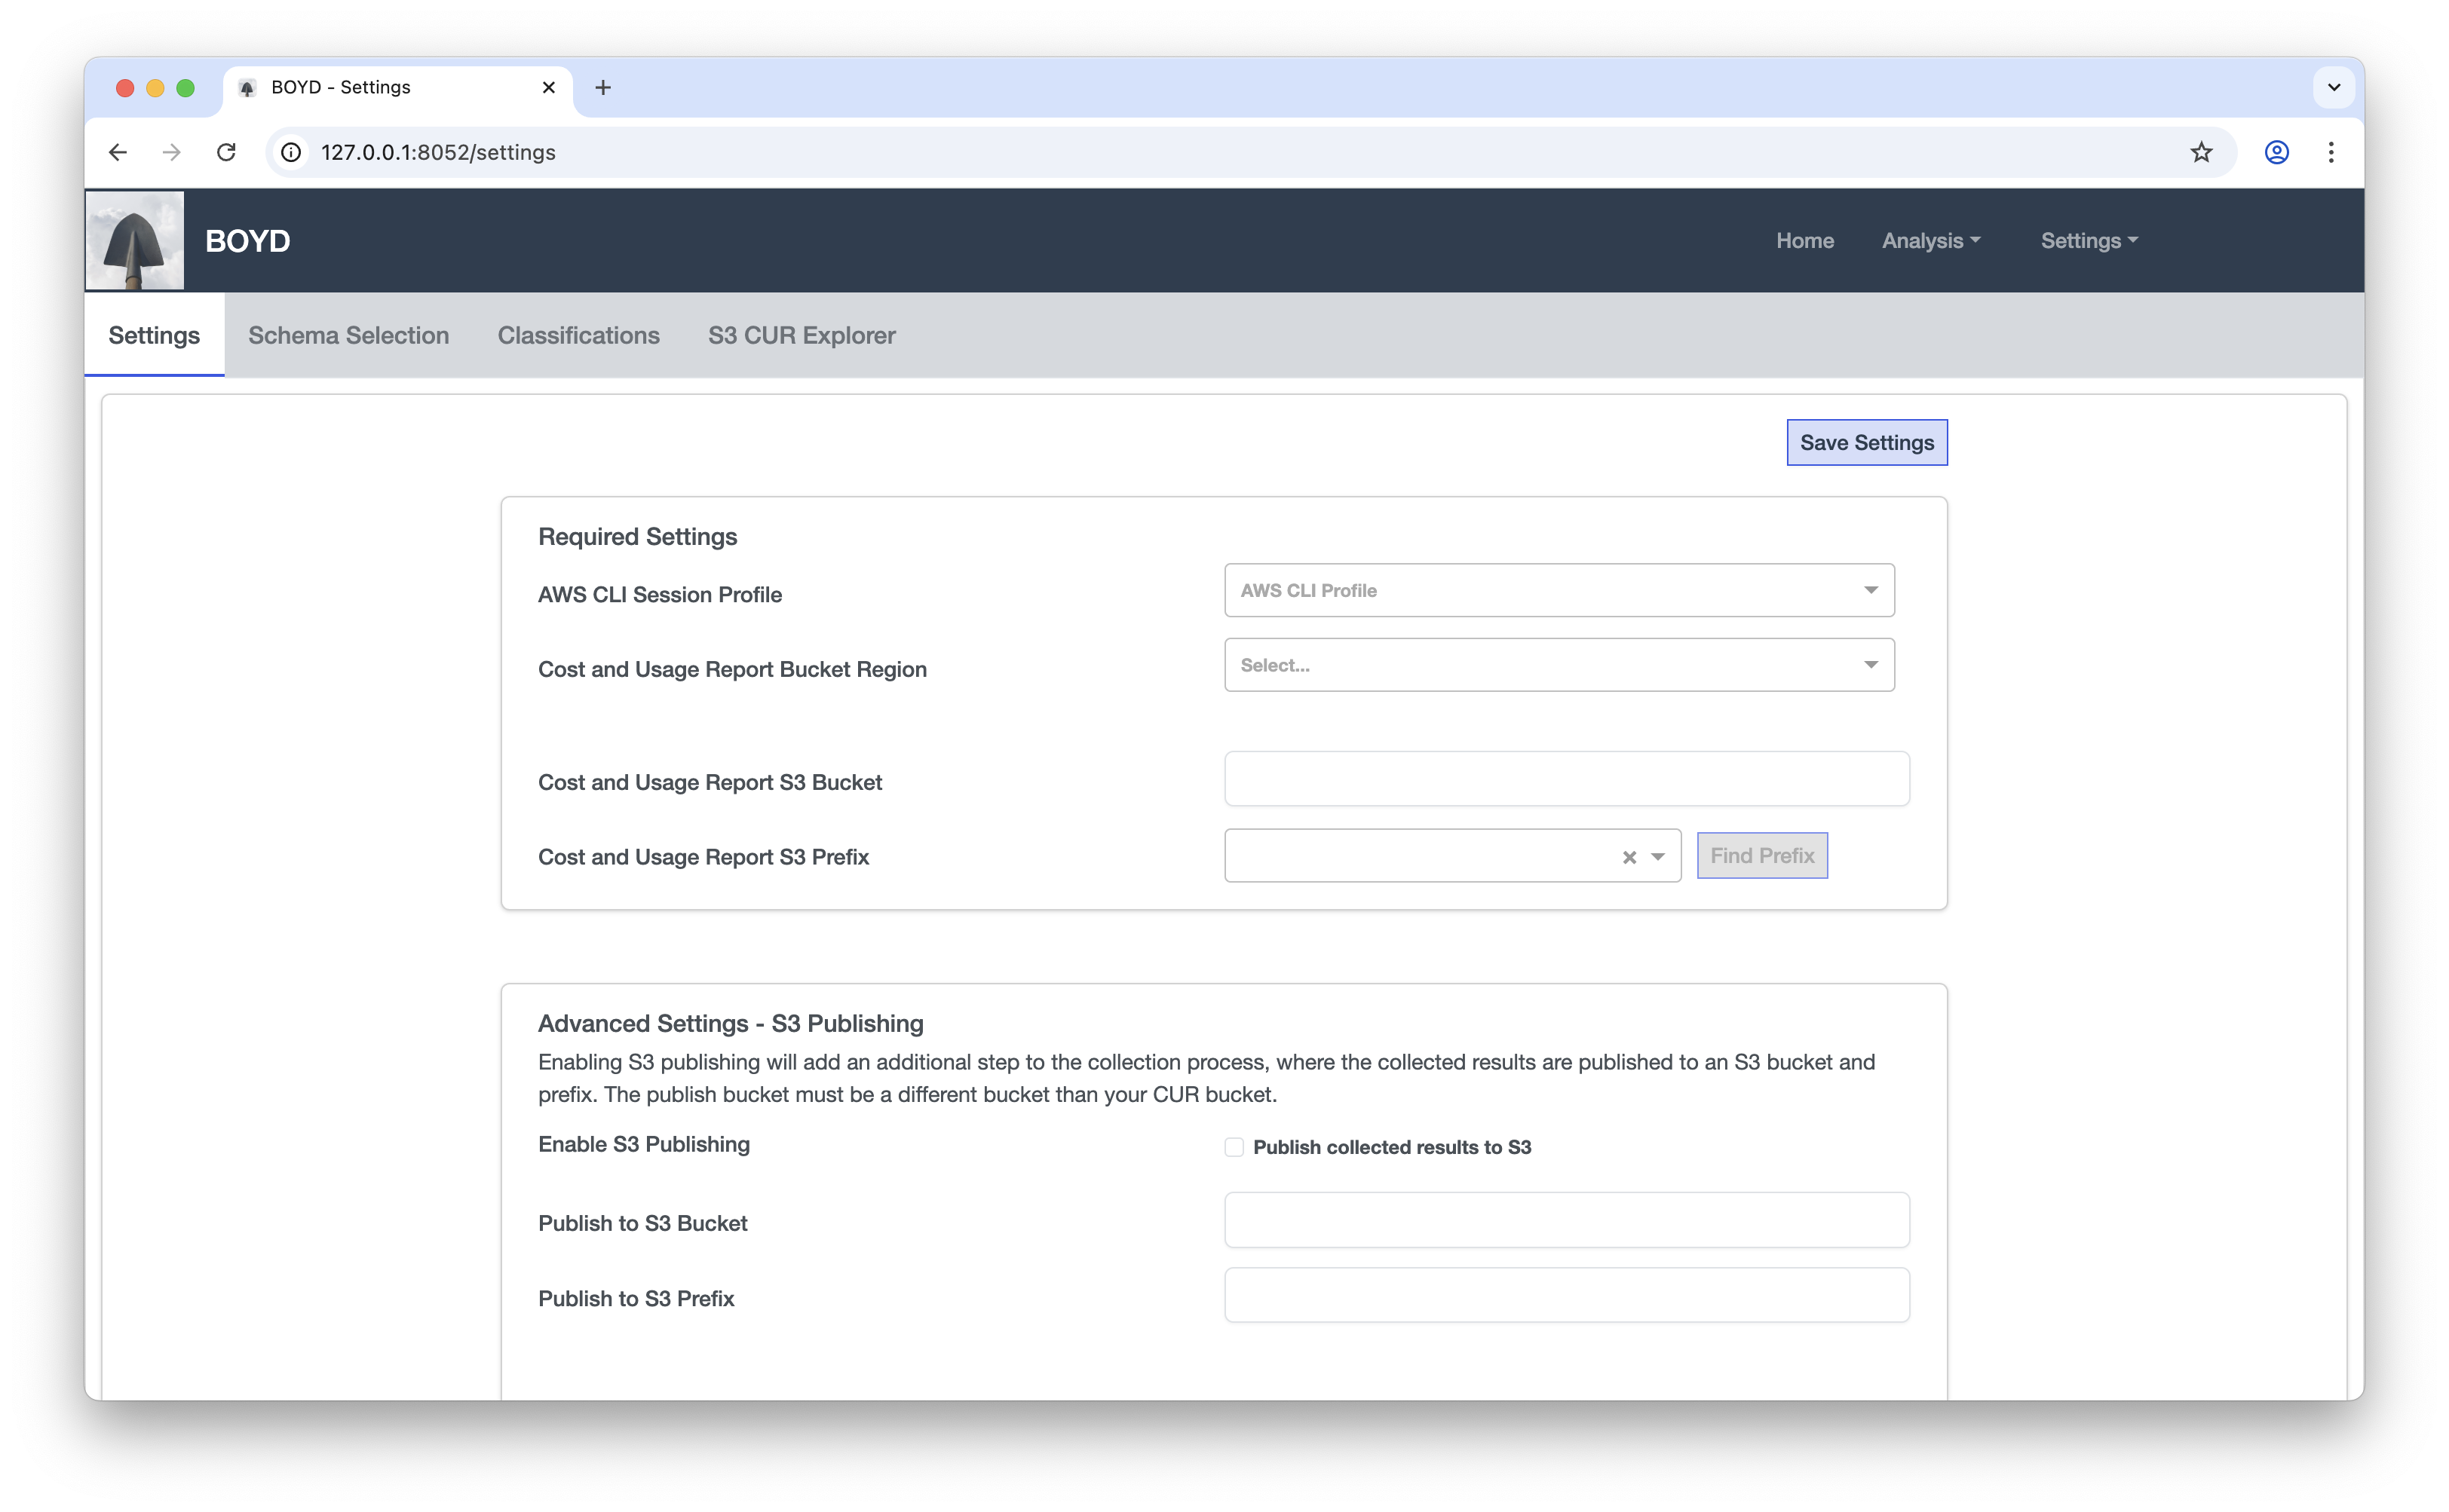The height and width of the screenshot is (1512, 2449).
Task: Expand the S3 Prefix dropdown arrow
Action: coord(1658,857)
